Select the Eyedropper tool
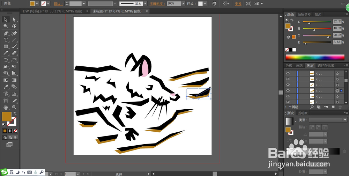The height and width of the screenshot is (176, 349). [6, 87]
